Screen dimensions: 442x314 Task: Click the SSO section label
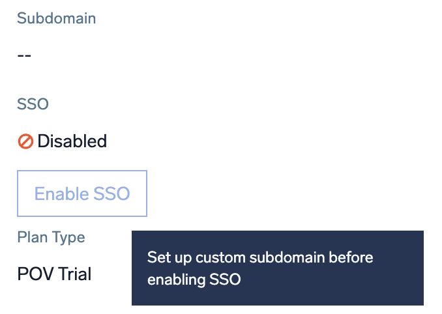tap(33, 104)
